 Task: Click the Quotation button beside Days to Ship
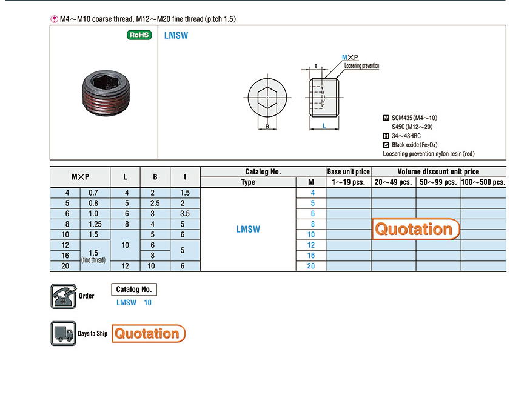(x=147, y=333)
